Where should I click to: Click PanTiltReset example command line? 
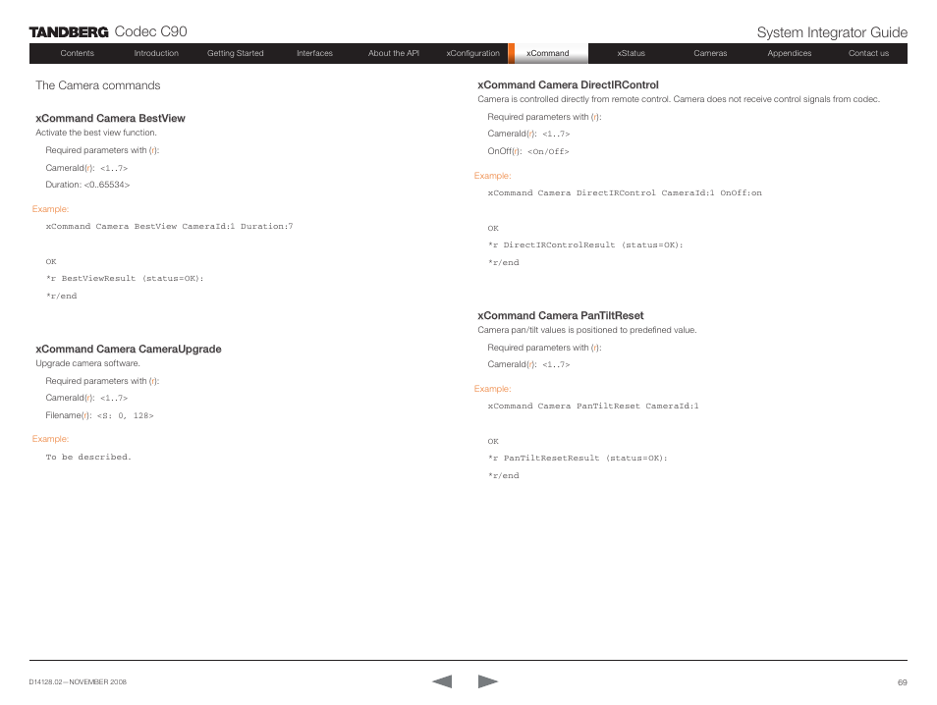coord(593,406)
